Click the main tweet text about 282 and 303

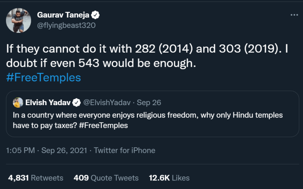click(x=147, y=56)
